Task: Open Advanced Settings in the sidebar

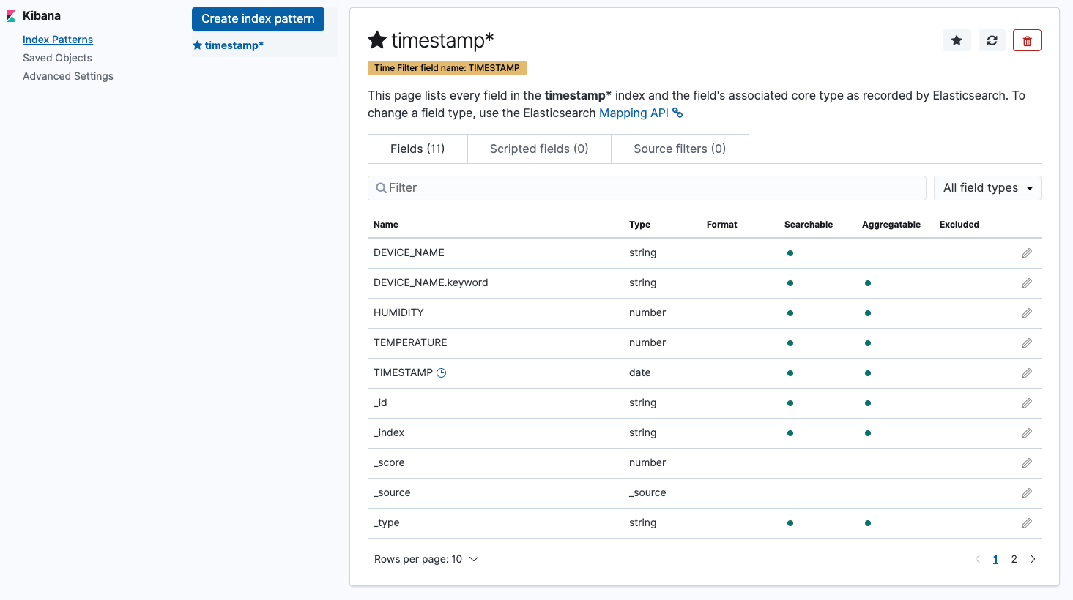Action: [x=68, y=76]
